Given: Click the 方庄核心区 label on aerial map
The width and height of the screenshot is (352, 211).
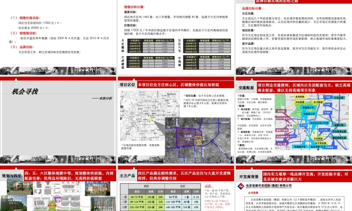Looking at the screenshot, I should coord(188,138).
